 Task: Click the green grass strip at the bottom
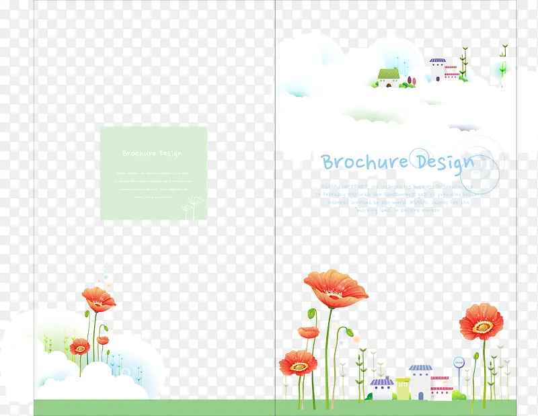tap(269, 407)
